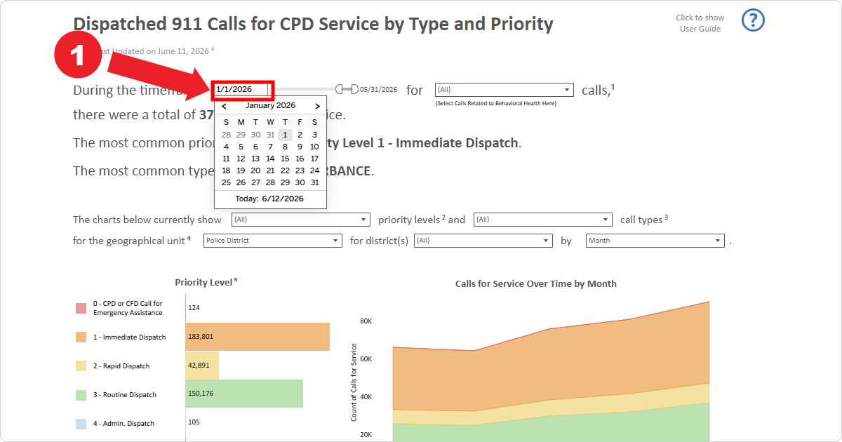Open the district(s) selection dropdown
Screen dimensions: 842x442
[x=483, y=241]
